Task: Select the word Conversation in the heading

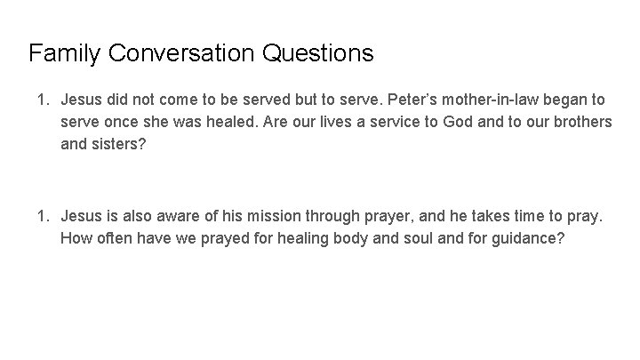Action: (x=181, y=53)
